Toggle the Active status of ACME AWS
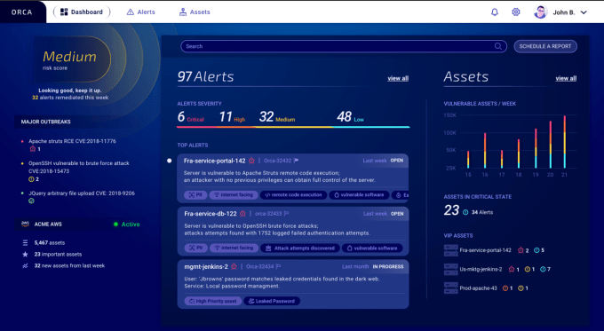Screen dimensions: 604x331 click(127, 225)
